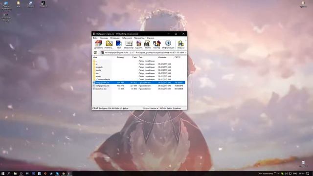Select the 'projects' folder row

click(139, 67)
